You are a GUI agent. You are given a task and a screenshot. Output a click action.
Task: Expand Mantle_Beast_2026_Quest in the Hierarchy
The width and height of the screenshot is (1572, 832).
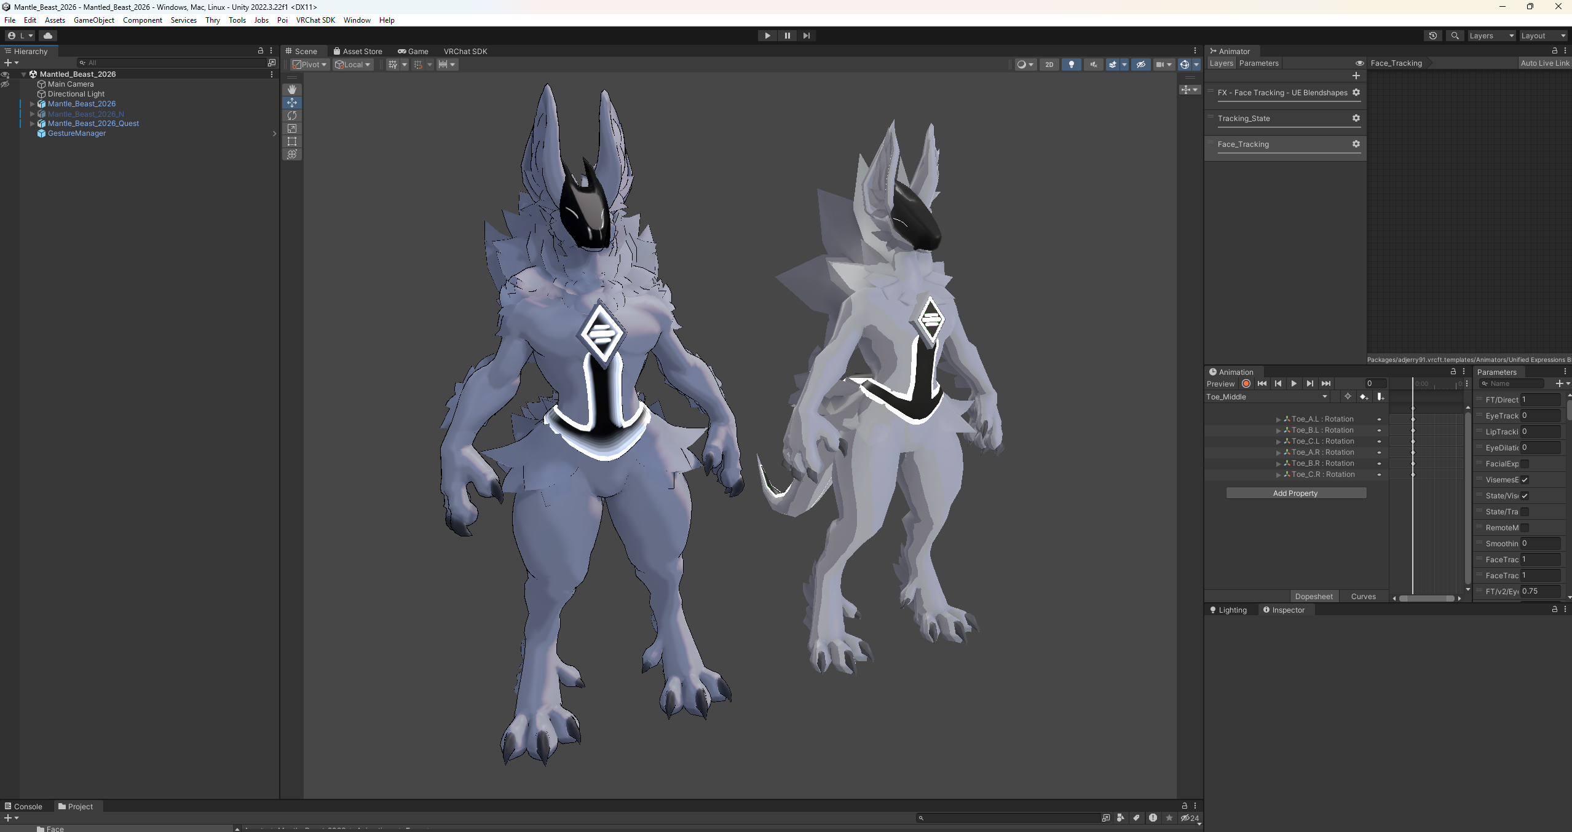(x=33, y=124)
